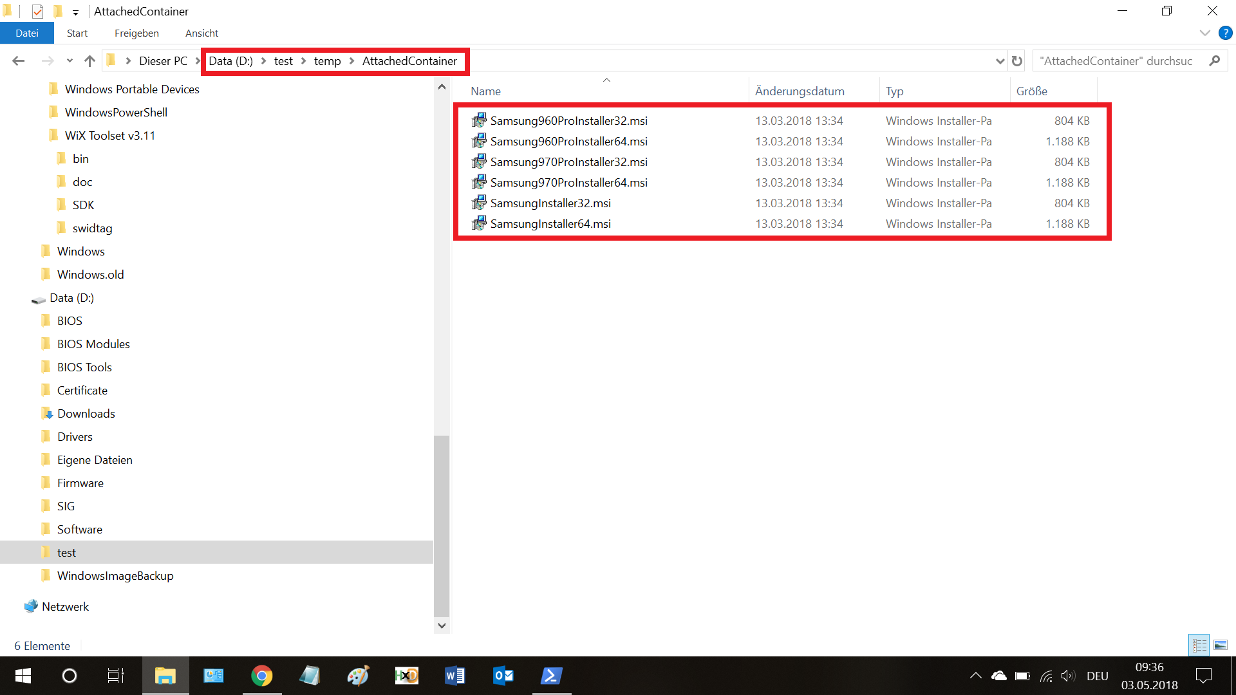The width and height of the screenshot is (1236, 695).
Task: Open the Action Center notifications
Action: click(x=1203, y=676)
